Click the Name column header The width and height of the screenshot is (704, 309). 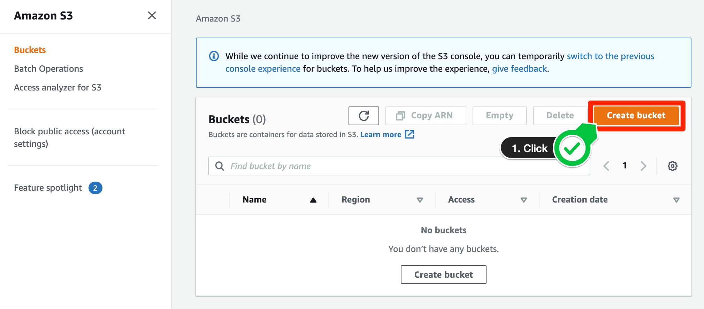[x=254, y=200]
